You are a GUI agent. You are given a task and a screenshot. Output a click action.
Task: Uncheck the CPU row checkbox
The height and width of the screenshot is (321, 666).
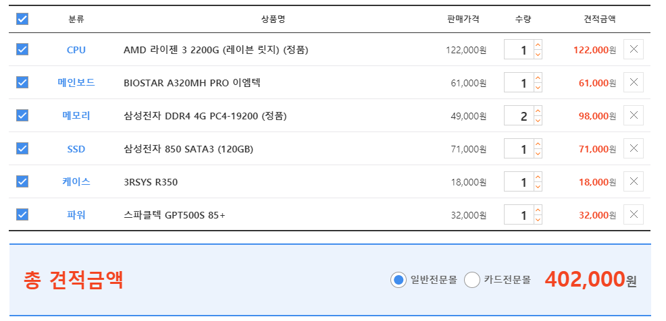click(x=22, y=49)
